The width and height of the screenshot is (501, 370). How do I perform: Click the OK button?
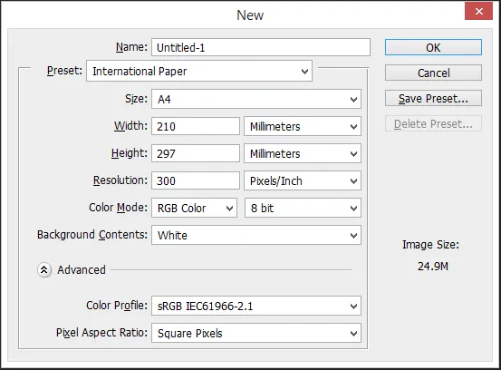pyautogui.click(x=433, y=47)
